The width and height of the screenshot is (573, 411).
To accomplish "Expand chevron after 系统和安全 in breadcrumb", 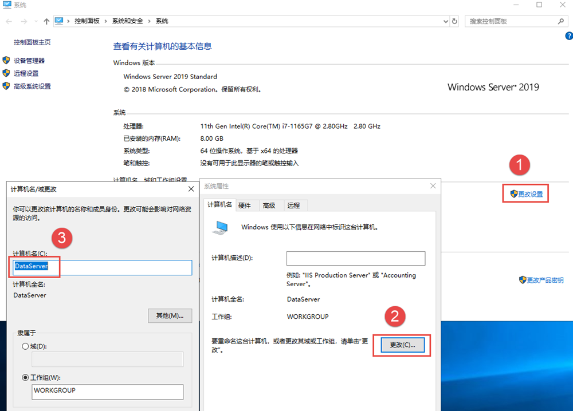I will point(150,21).
